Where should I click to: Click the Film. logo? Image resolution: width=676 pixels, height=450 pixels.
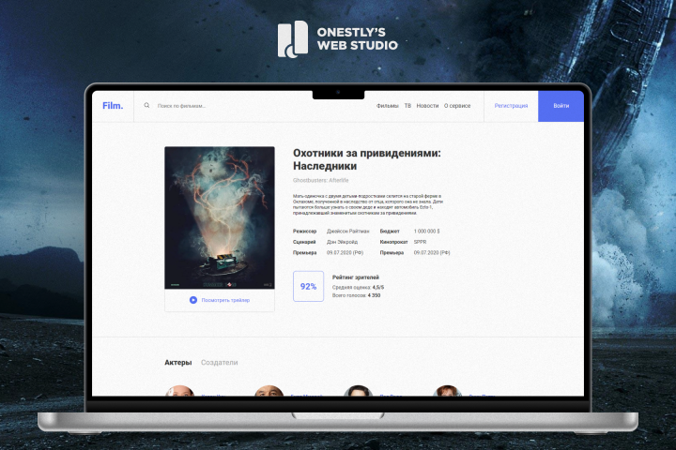(113, 106)
